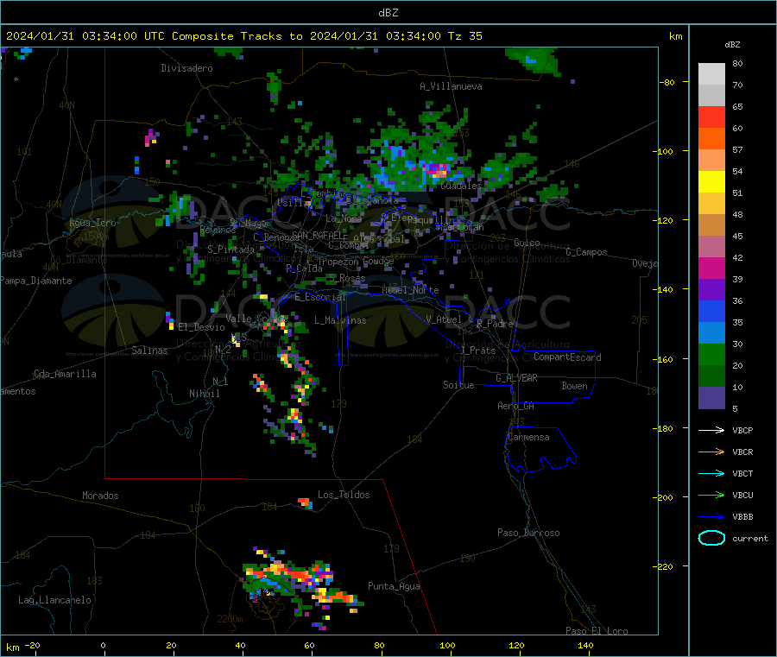Click the R_Padre map label
777x657 pixels.
tap(495, 324)
